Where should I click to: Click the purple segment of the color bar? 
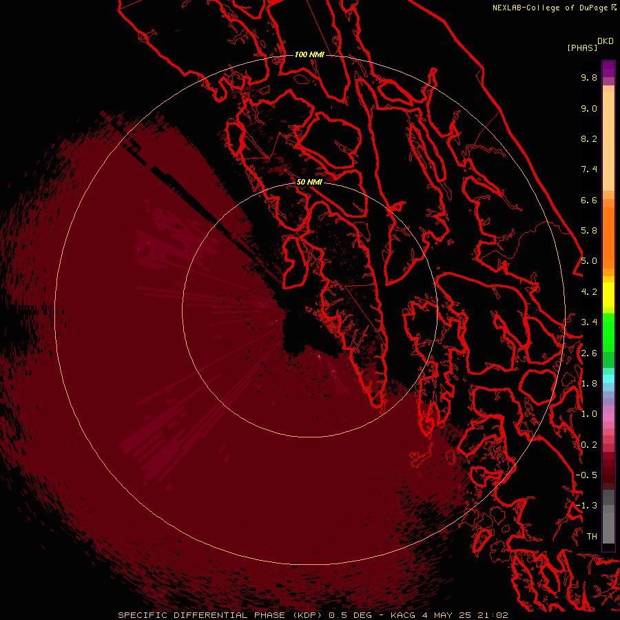pos(608,69)
